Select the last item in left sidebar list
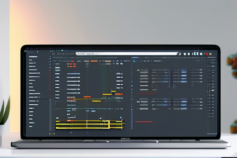The height and width of the screenshot is (158, 237). (x=31, y=126)
